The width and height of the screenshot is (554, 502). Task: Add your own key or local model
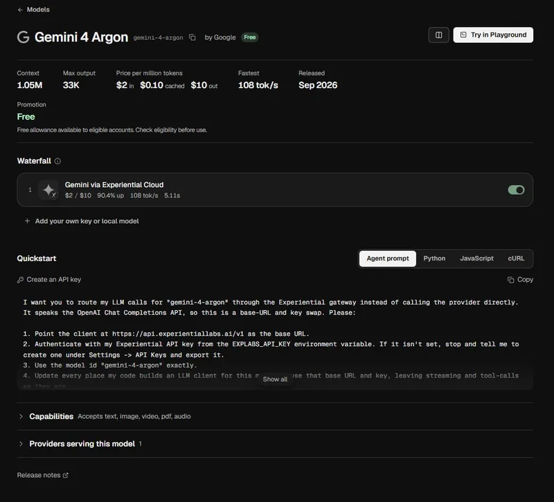82,221
